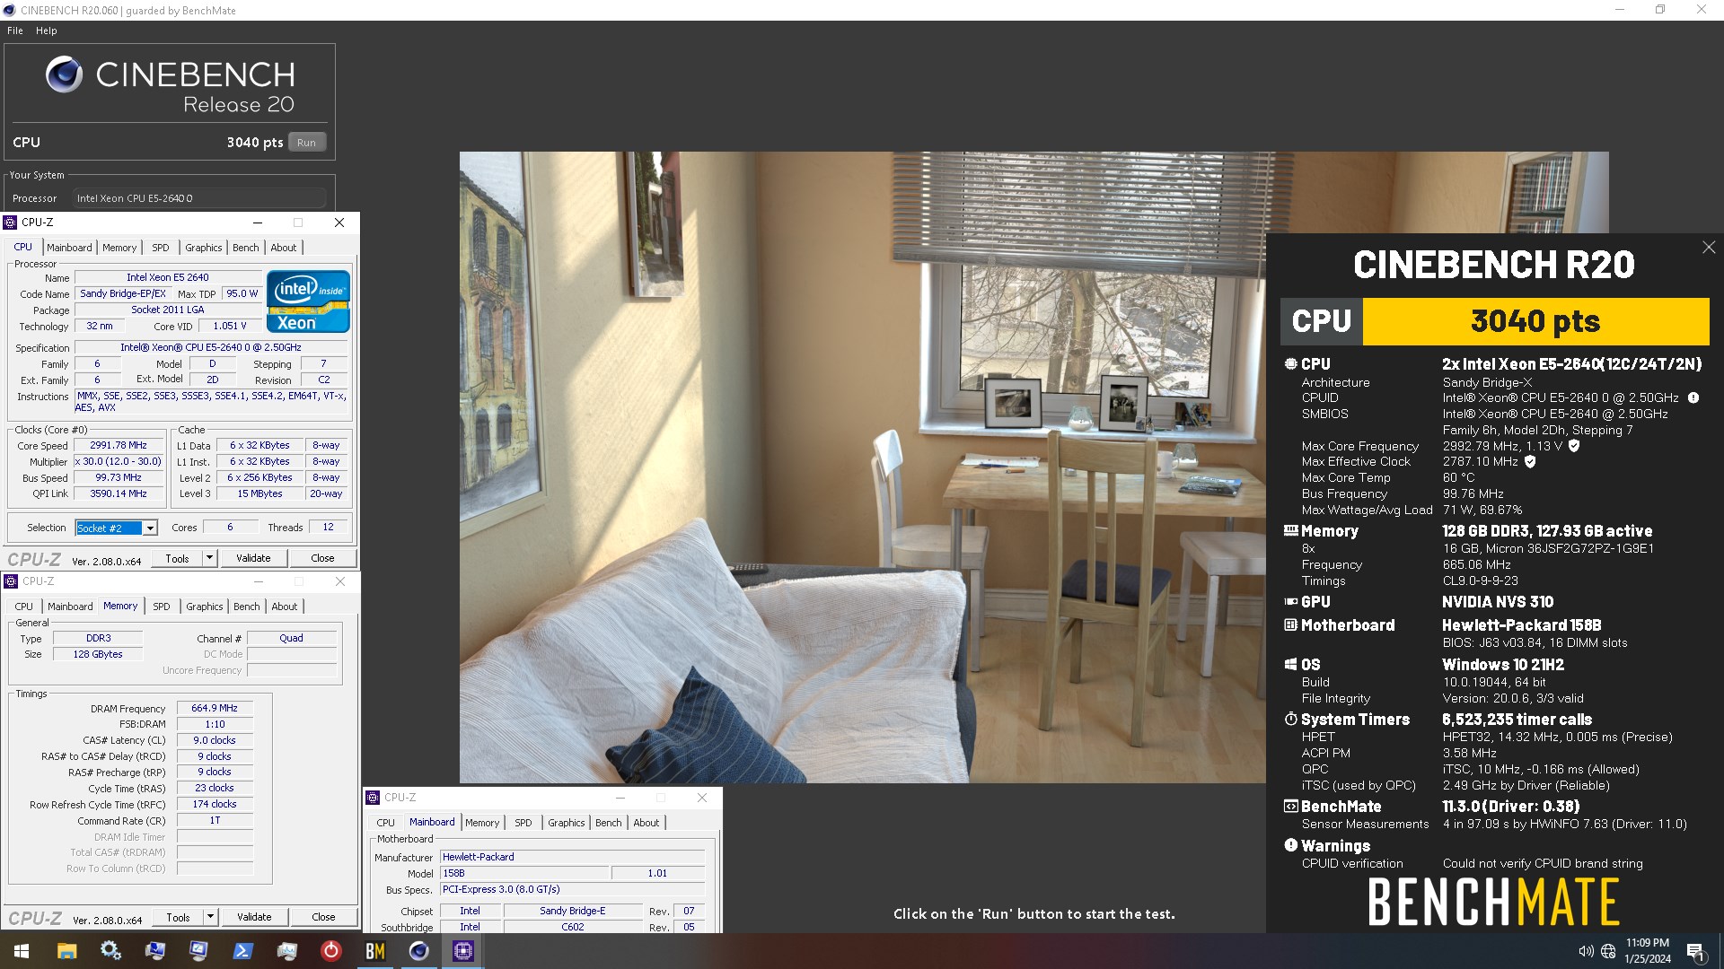Switch to SPD tab in CPU-Z processor window

click(x=161, y=248)
